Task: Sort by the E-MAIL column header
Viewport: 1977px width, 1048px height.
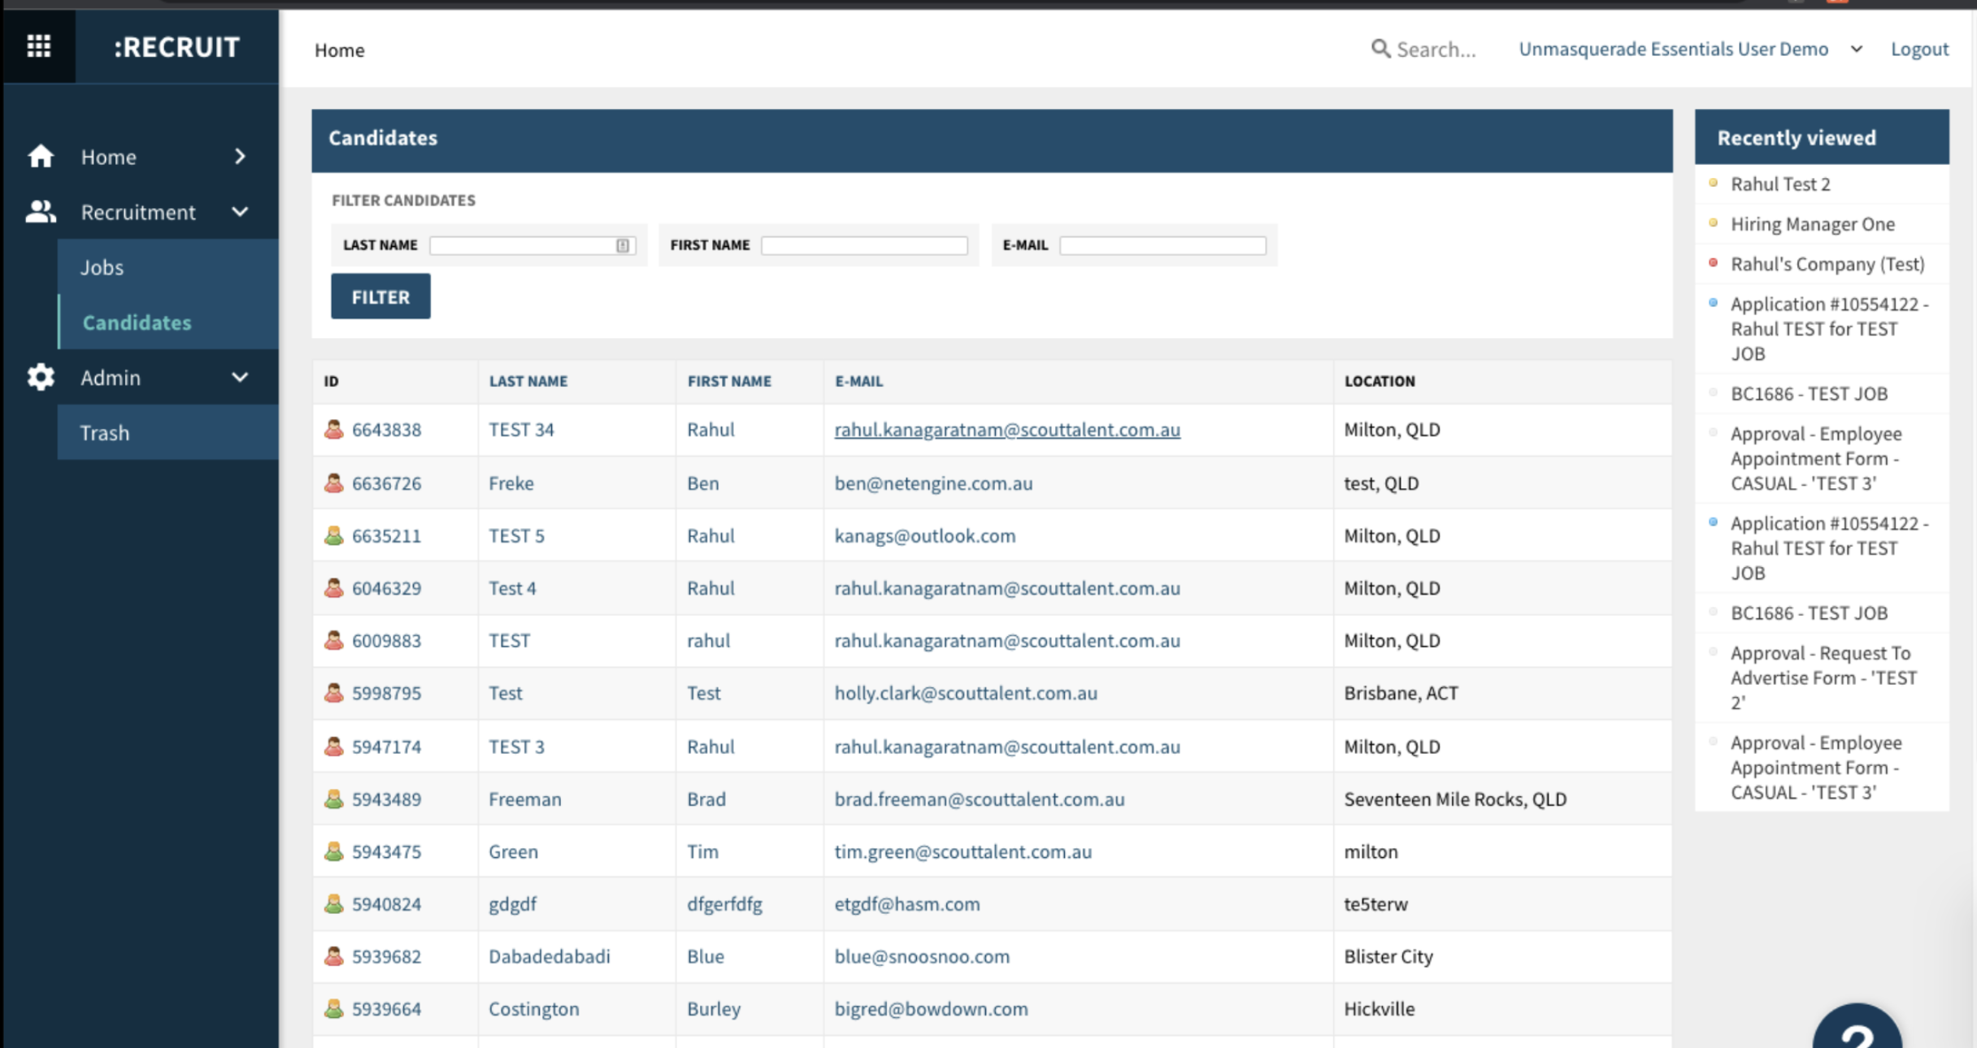Action: (858, 381)
